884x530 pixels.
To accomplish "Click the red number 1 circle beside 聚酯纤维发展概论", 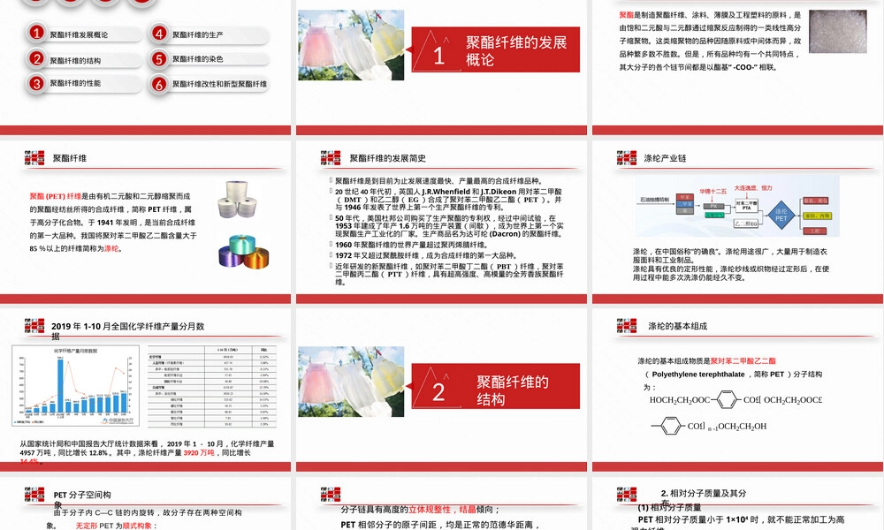I will [x=36, y=34].
